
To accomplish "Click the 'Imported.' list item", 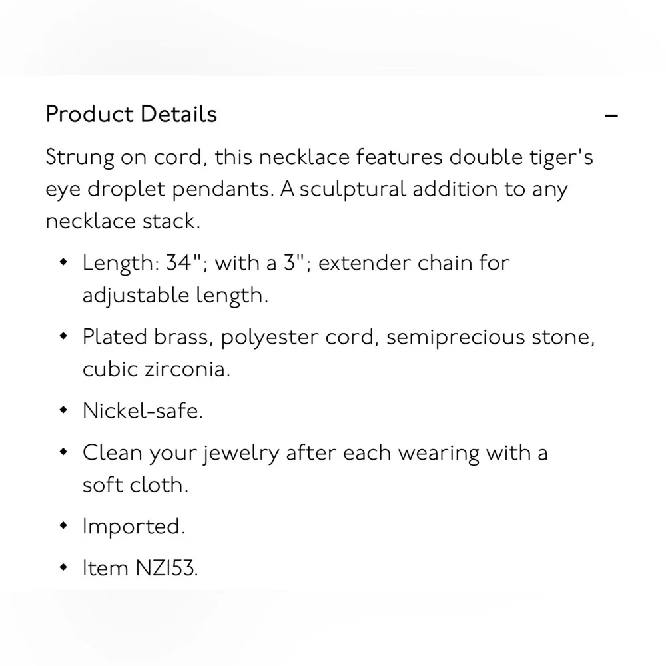I will (134, 527).
